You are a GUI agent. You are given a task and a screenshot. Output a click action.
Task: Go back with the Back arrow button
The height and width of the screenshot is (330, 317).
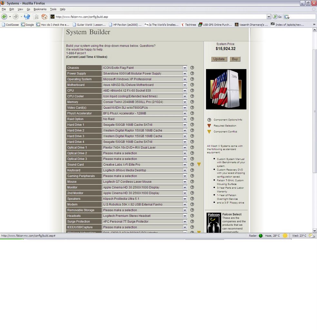(4, 17)
